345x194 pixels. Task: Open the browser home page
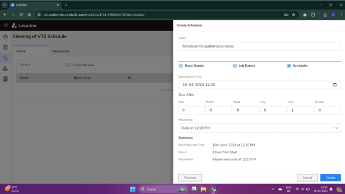tap(29, 14)
